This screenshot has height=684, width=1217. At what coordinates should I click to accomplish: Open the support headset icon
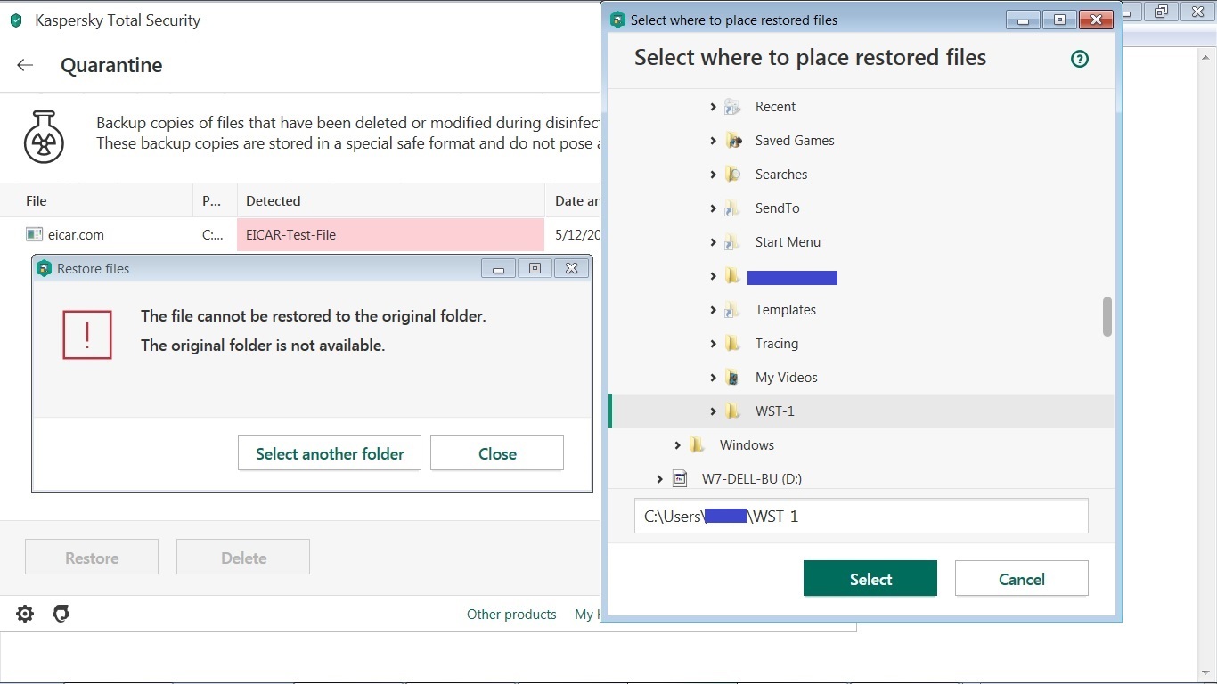click(x=61, y=614)
